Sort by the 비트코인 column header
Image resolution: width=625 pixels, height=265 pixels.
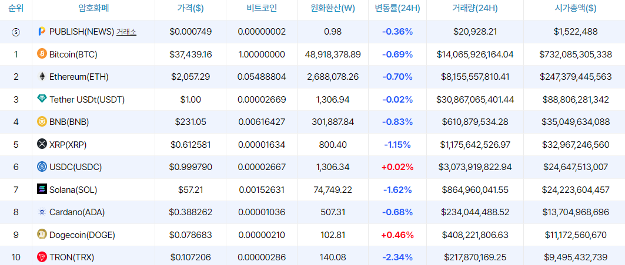click(262, 8)
